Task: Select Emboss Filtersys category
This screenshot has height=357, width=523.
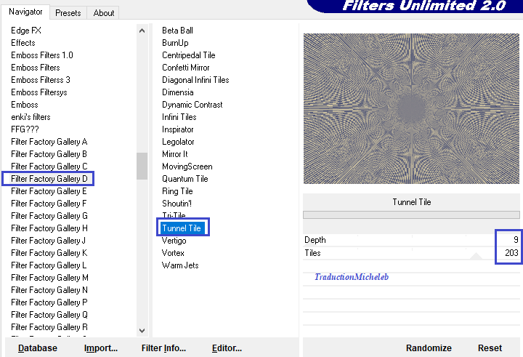Action: 39,92
